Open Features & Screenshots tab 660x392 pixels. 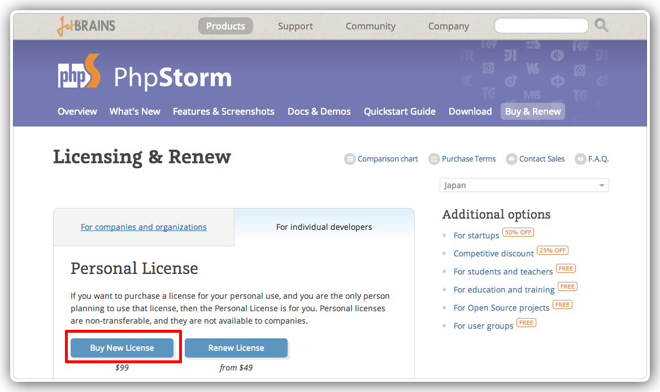(224, 111)
